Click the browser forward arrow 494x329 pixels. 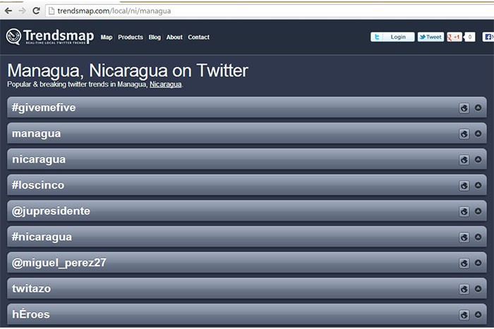click(22, 11)
